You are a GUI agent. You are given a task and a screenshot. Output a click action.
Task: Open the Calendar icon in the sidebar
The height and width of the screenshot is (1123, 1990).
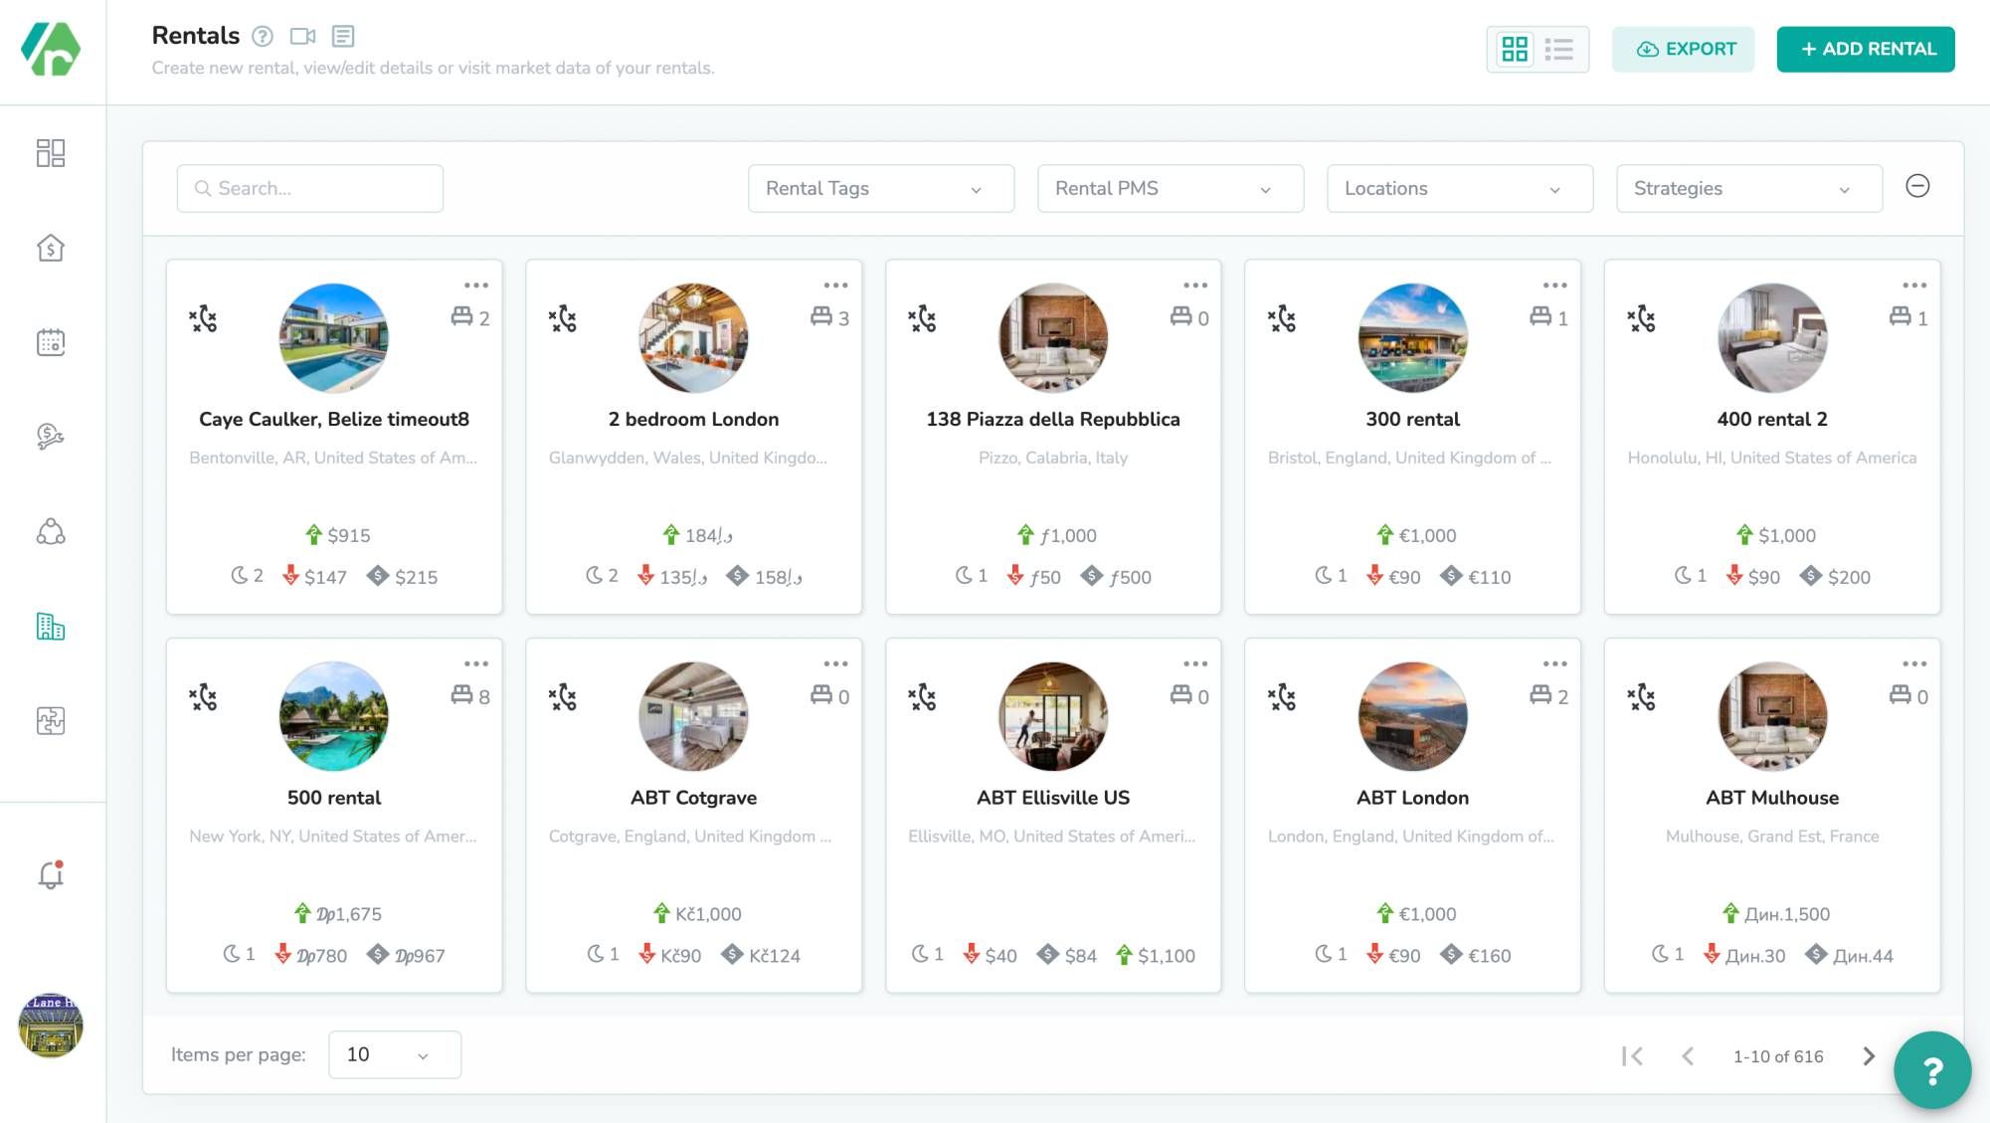click(x=51, y=341)
